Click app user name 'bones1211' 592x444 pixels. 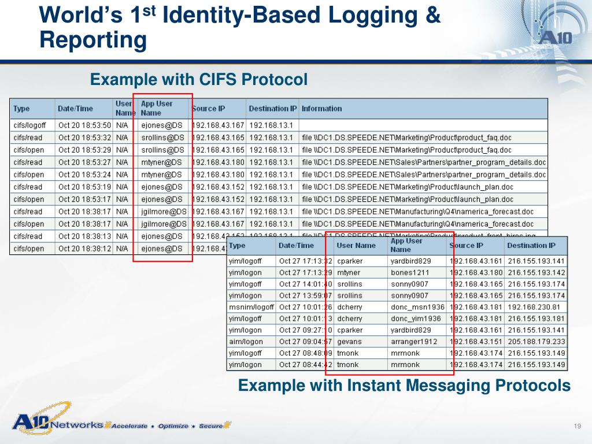pyautogui.click(x=410, y=273)
